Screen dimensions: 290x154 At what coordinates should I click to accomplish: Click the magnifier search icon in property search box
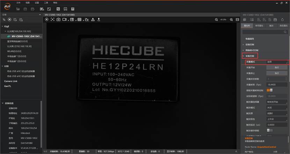tap(285, 32)
